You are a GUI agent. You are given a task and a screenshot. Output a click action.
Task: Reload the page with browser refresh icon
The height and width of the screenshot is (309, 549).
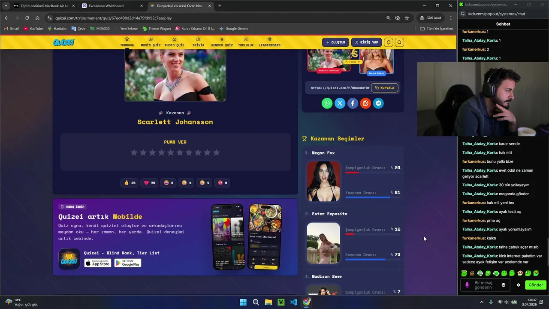coord(27,18)
